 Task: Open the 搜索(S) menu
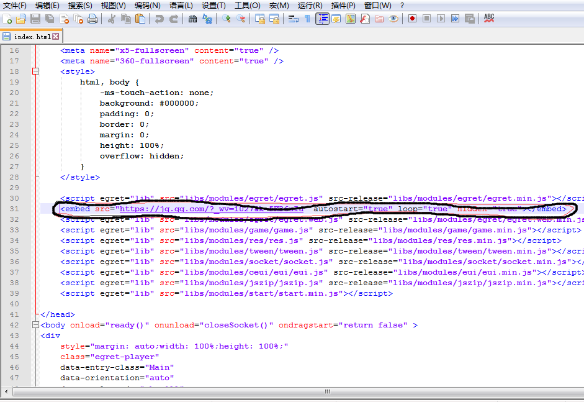tap(80, 6)
